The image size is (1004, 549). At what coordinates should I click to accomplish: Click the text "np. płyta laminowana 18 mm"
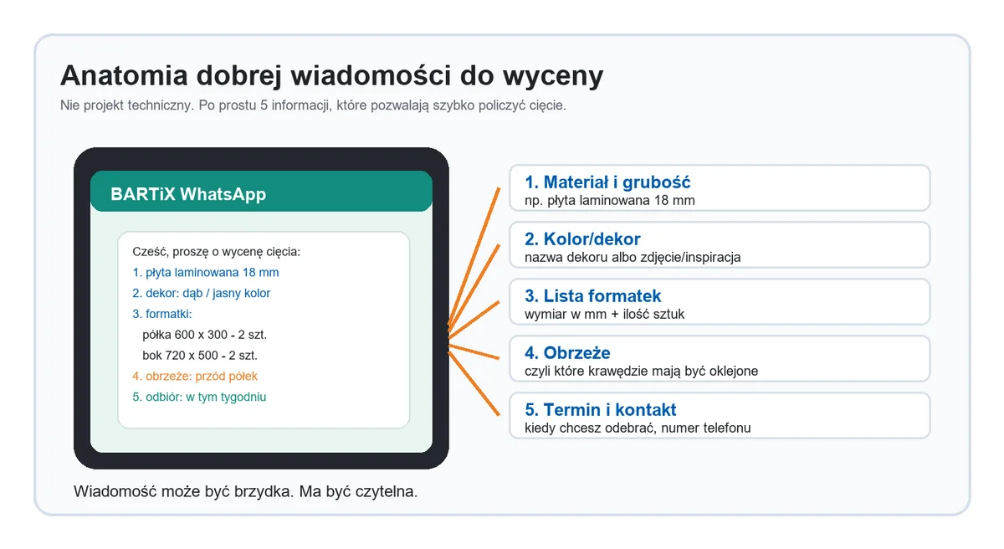pos(610,201)
